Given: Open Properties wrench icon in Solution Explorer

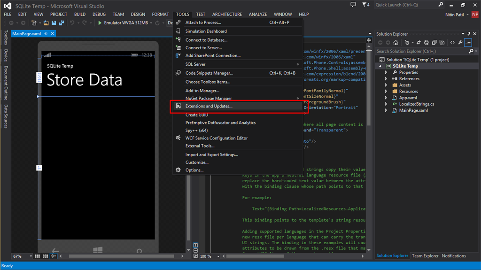Looking at the screenshot, I should [460, 42].
